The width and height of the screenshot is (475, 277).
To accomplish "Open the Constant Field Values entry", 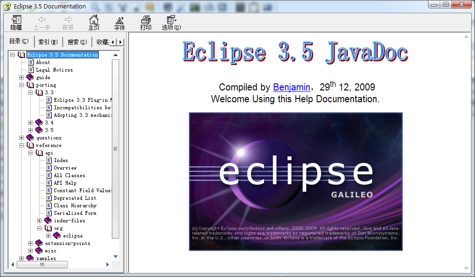I will 83,190.
